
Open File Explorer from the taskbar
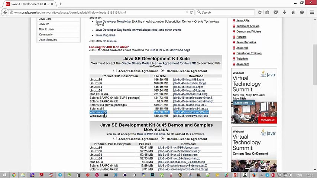[x=23, y=175]
